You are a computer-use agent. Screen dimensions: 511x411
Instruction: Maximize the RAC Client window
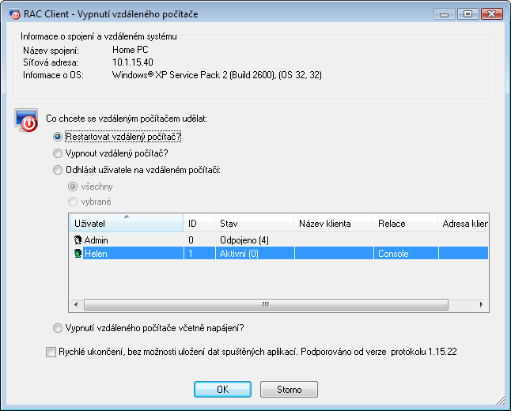click(467, 14)
